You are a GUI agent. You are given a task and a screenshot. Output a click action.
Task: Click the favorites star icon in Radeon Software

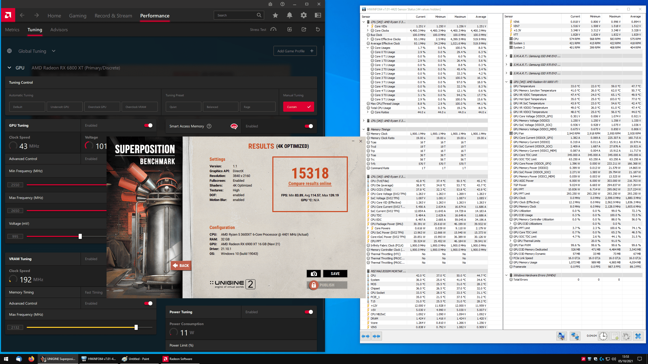(275, 15)
